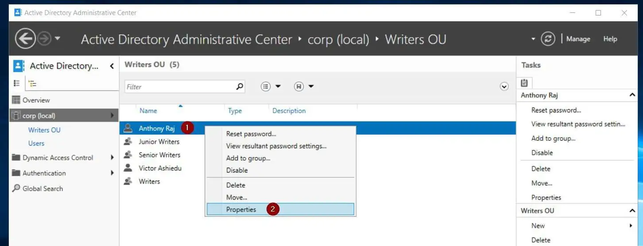
Task: Click the back navigation arrow
Action: click(25, 39)
